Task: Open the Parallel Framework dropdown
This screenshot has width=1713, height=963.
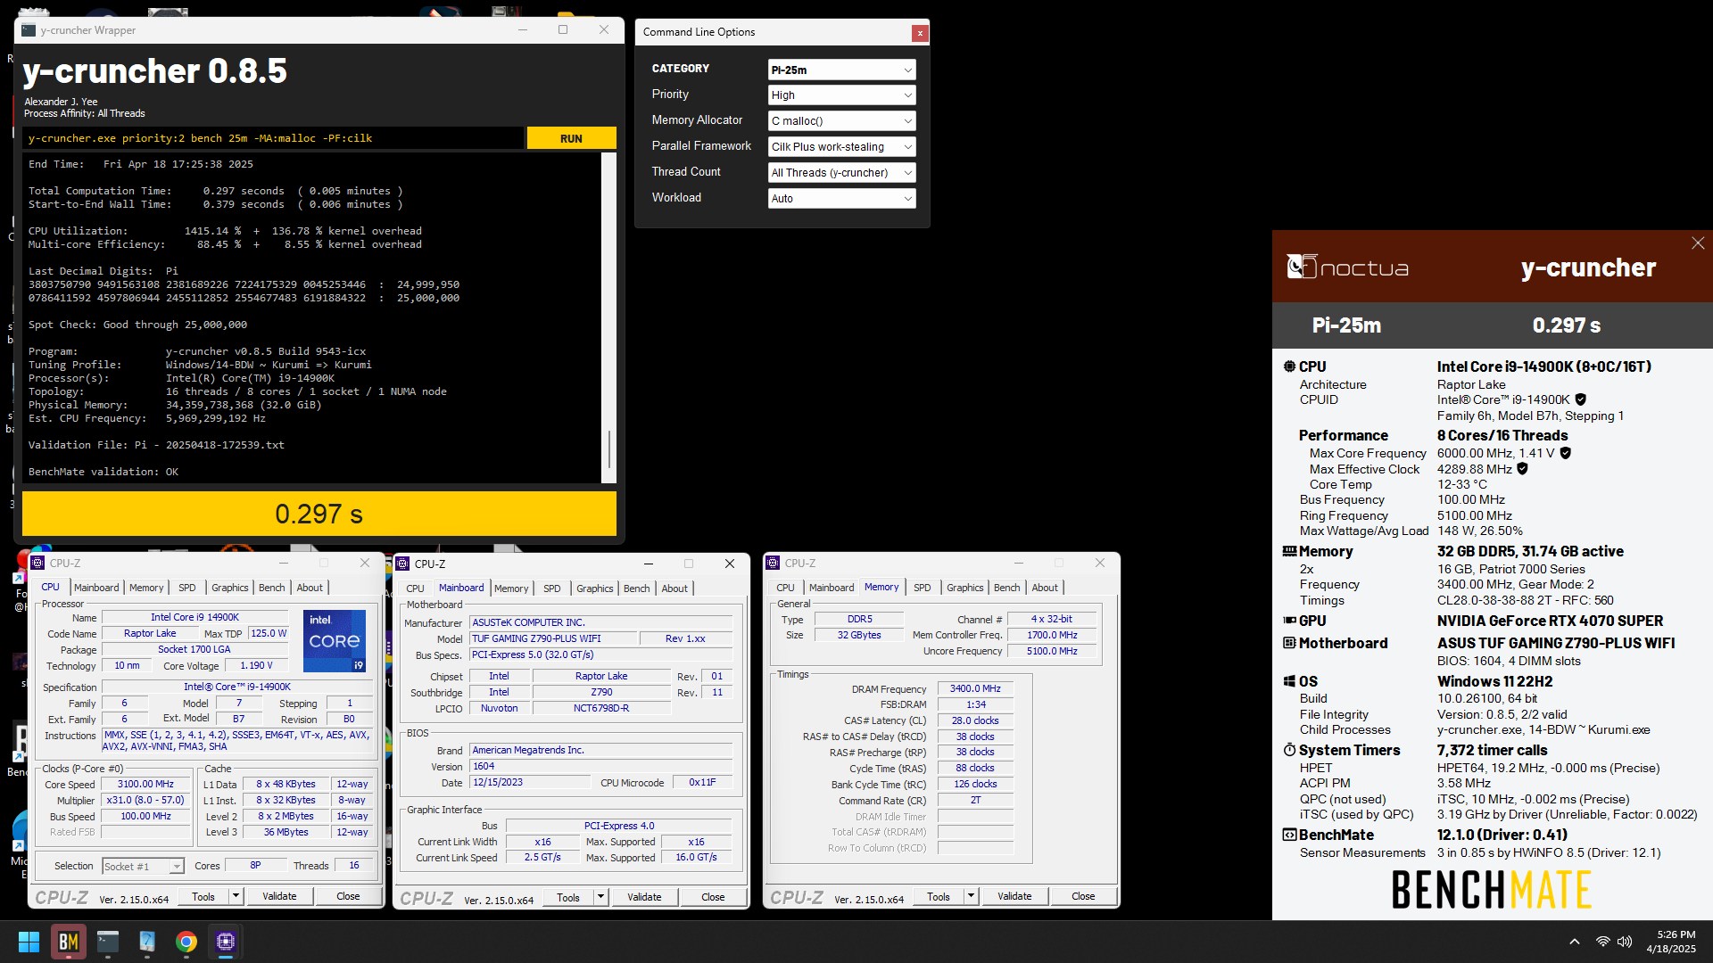Action: click(841, 147)
